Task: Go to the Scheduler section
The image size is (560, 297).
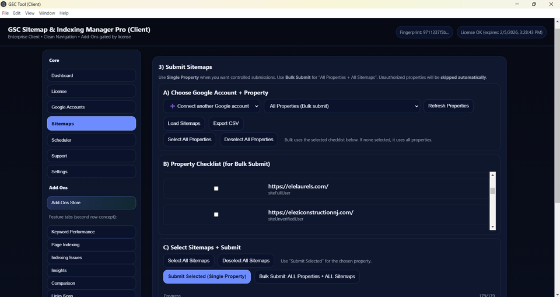Action: coord(92,140)
